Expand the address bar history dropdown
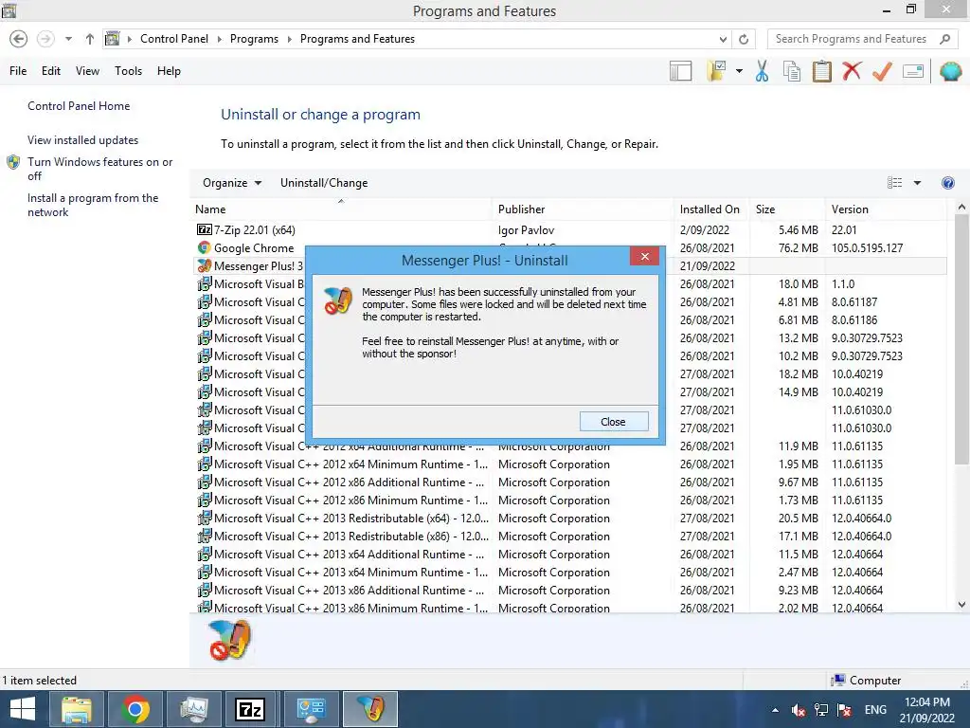Screen dimensions: 970x728 pos(723,39)
